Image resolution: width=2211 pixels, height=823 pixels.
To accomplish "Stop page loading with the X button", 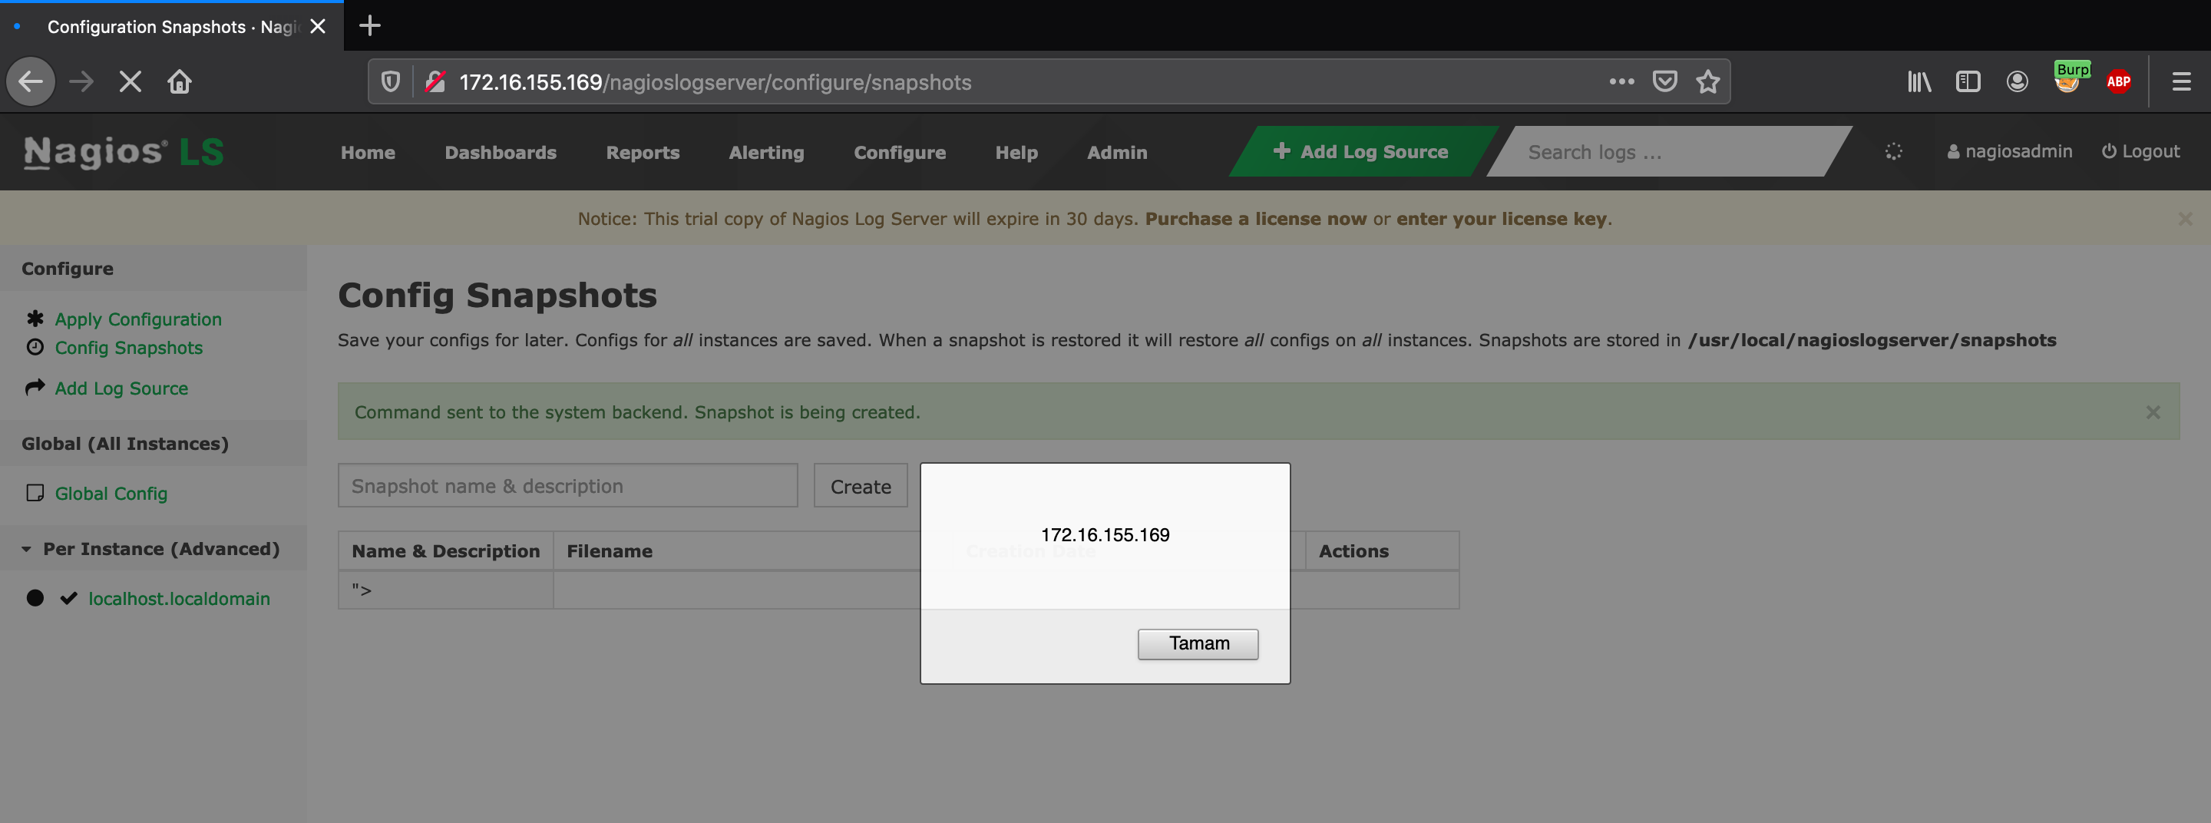I will coord(131,81).
